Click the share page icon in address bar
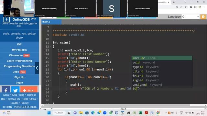This screenshot has width=207, height=116. (181, 7)
